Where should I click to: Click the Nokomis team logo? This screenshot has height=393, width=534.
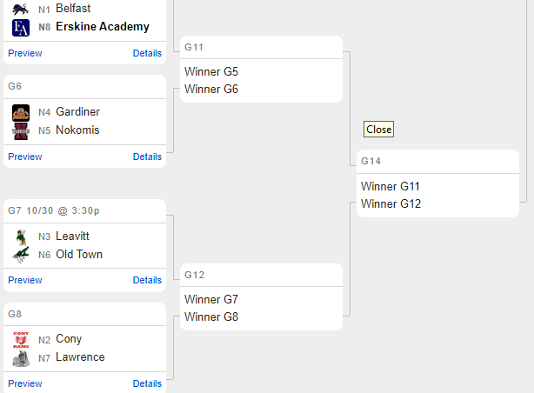pyautogui.click(x=21, y=130)
